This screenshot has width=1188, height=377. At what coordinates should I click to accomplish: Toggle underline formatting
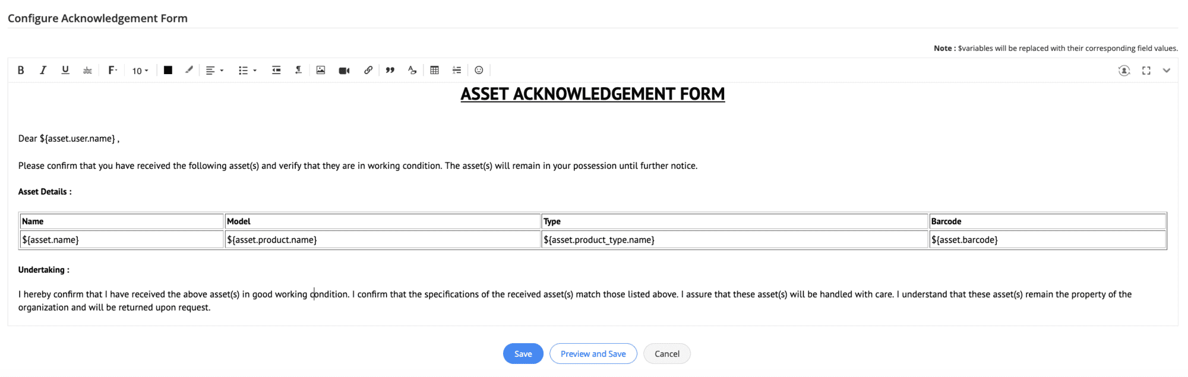(x=65, y=70)
